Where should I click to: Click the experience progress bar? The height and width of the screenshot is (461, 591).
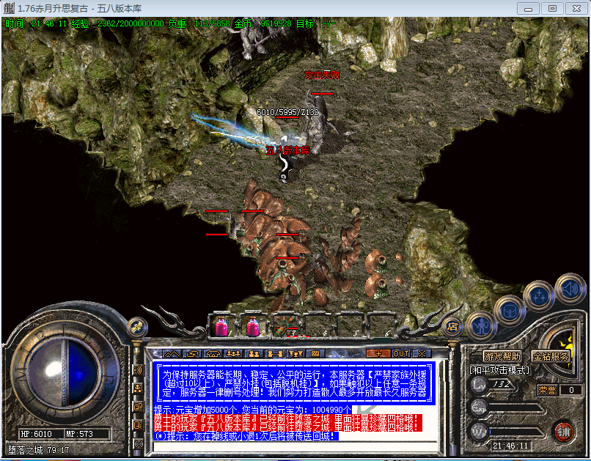(517, 409)
